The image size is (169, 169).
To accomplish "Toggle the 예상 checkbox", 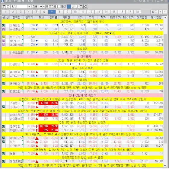I will click(x=59, y=7).
